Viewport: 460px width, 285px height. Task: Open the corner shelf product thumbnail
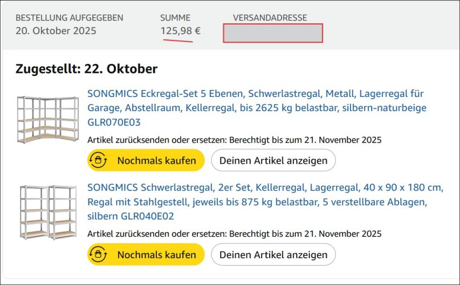point(48,119)
